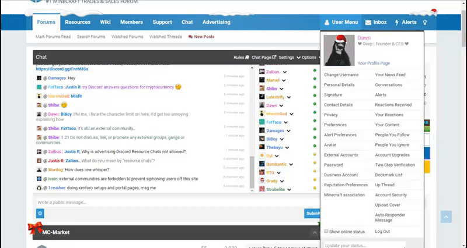467x248 pixels.
Task: Open Reactions Received page
Action: [x=393, y=105]
